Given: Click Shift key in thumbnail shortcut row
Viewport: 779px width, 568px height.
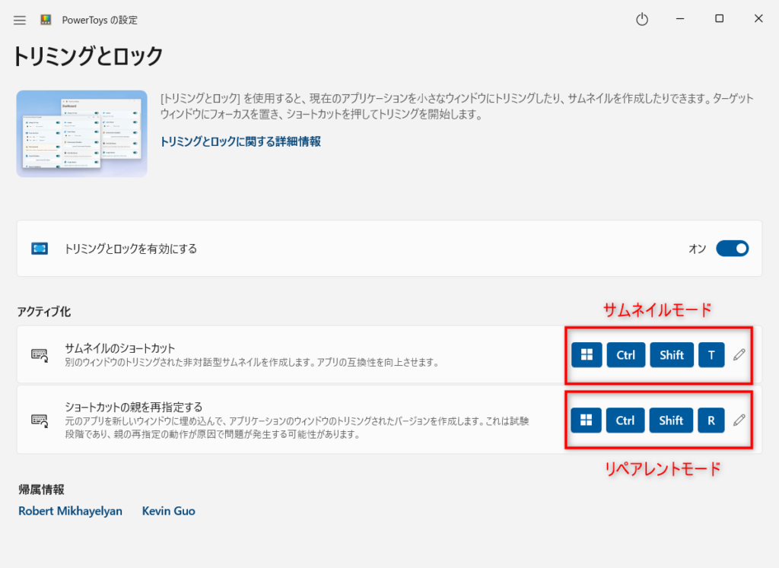Looking at the screenshot, I should [x=672, y=355].
